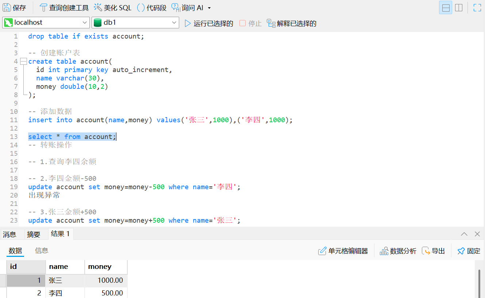
Task: Click the Export (导出) button
Action: pyautogui.click(x=433, y=251)
